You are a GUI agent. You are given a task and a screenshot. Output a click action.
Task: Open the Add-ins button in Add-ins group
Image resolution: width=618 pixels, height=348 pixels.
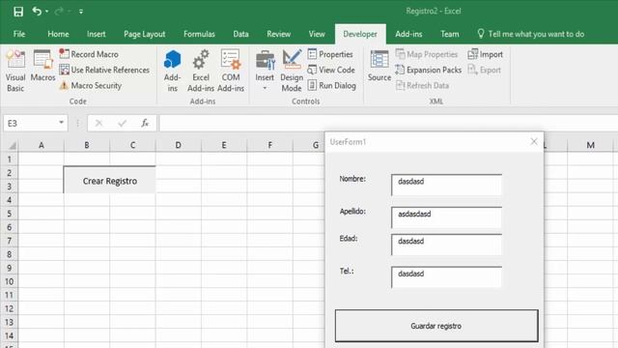point(172,71)
